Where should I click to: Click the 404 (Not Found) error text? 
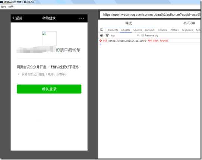158,41
